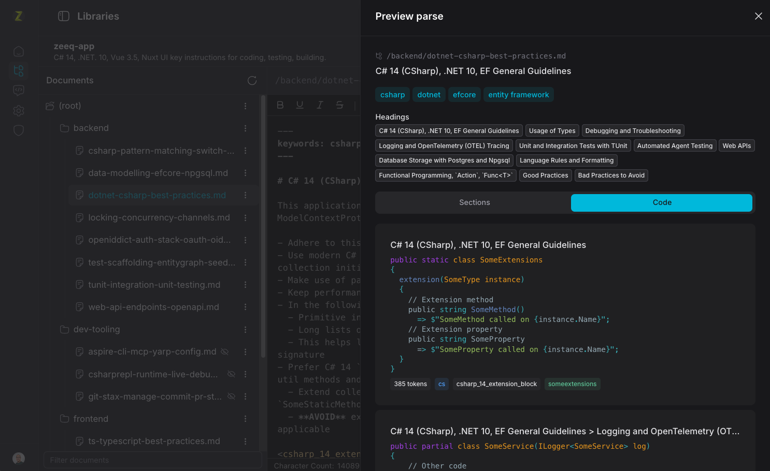This screenshot has height=471, width=770.
Task: Click the Documents panel vertical scrollbar
Action: (x=263, y=227)
